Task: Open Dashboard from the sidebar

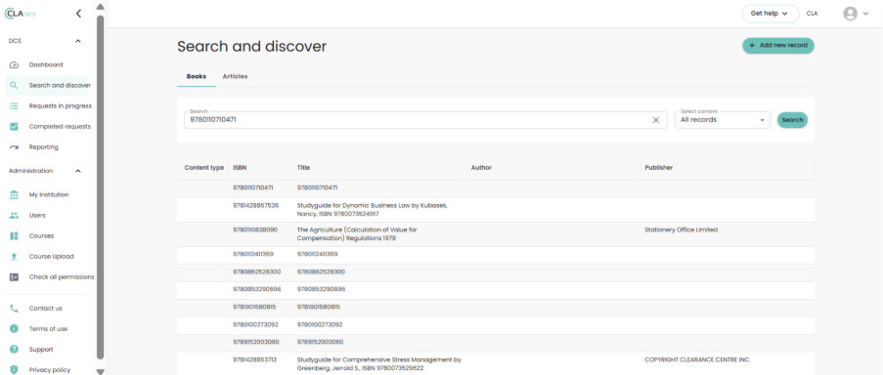Action: click(46, 65)
